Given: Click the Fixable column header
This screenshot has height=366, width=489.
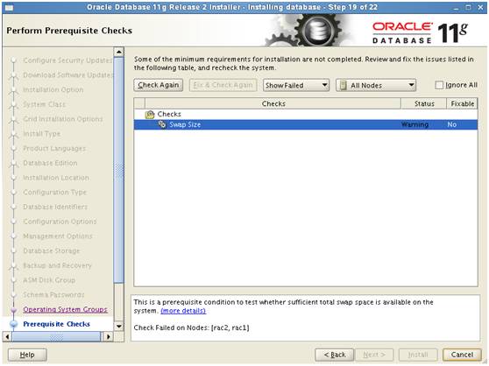Looking at the screenshot, I should [462, 103].
